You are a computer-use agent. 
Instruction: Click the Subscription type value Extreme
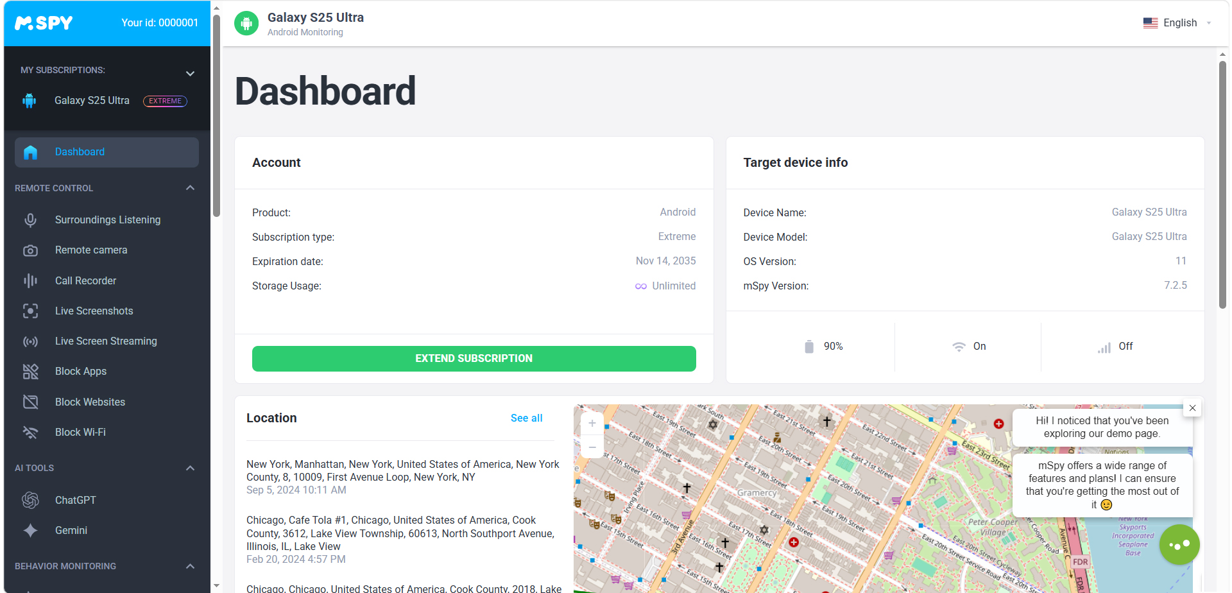point(677,237)
